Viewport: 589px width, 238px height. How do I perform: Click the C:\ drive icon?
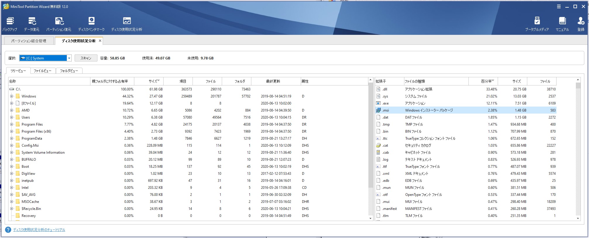pyautogui.click(x=12, y=89)
